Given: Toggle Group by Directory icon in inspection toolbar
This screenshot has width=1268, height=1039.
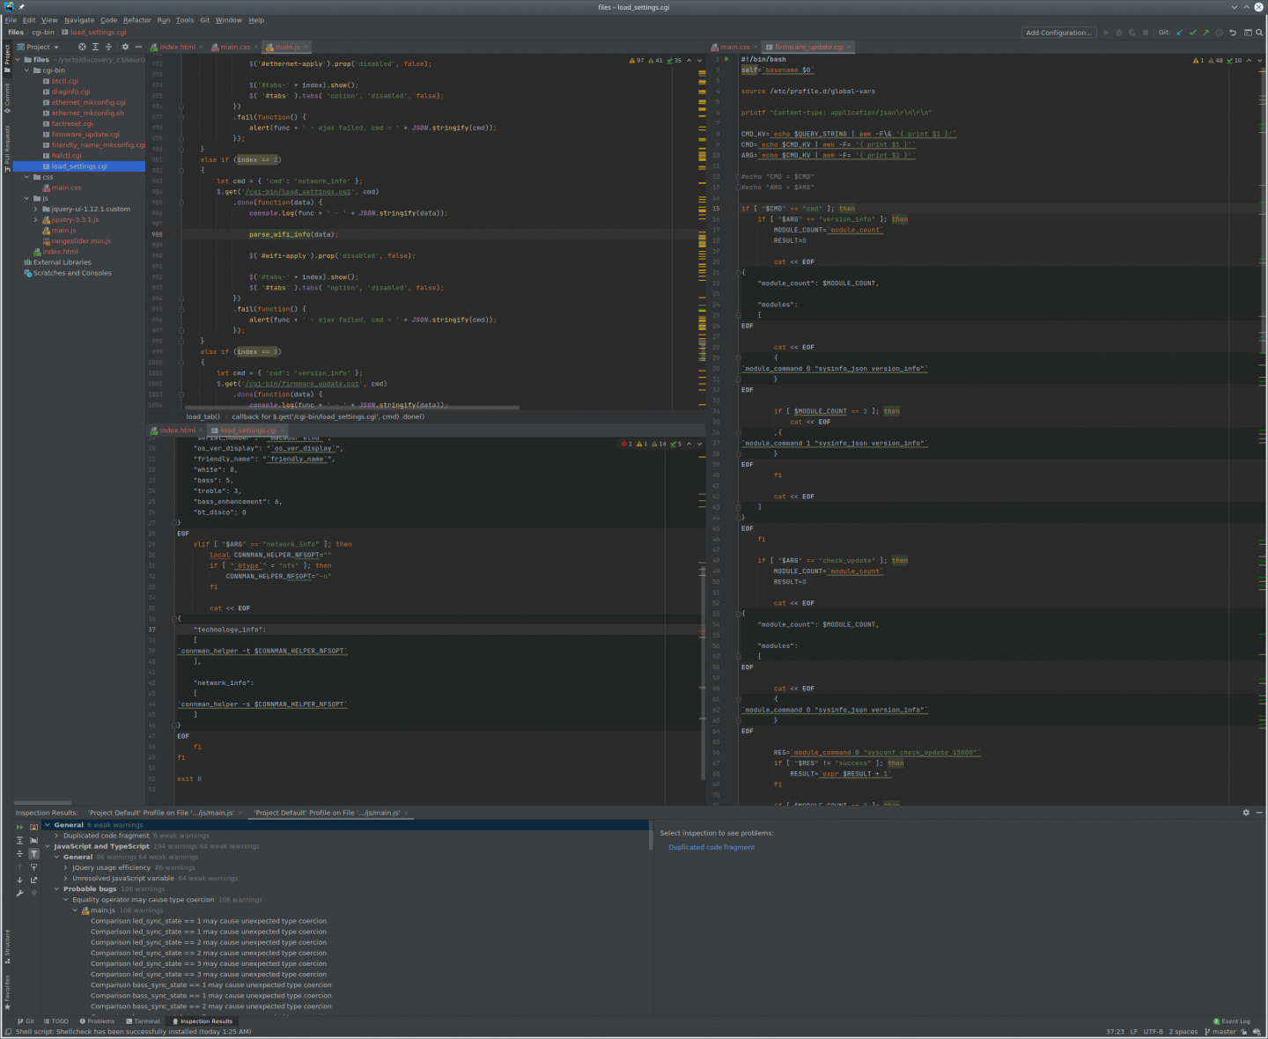Looking at the screenshot, I should coord(33,840).
